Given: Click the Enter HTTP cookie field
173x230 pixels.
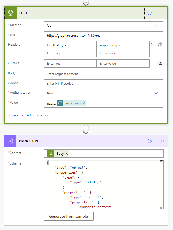Looking at the screenshot, I should tap(103, 83).
